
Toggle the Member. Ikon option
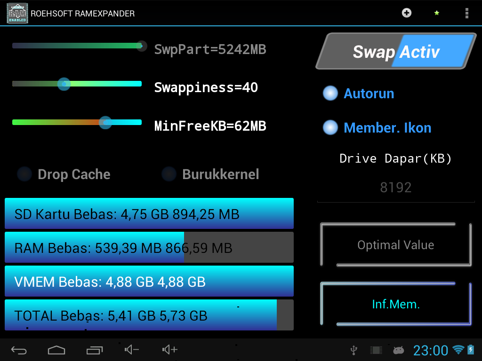(377, 128)
